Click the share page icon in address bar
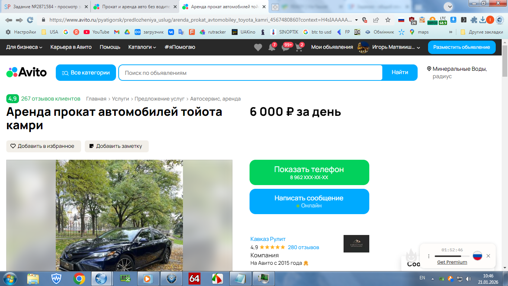This screenshot has width=508, height=286. tap(376, 20)
